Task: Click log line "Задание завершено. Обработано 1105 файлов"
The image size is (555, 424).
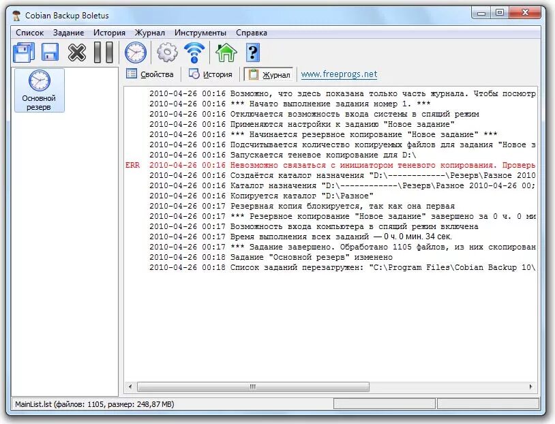Action: [342, 247]
